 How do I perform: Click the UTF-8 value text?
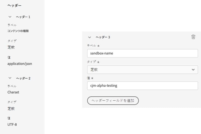tap(12, 124)
